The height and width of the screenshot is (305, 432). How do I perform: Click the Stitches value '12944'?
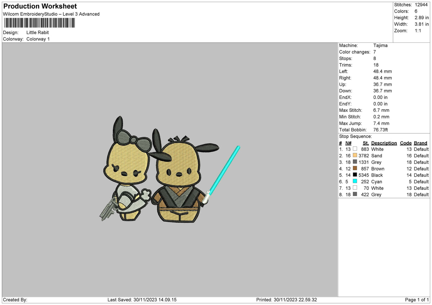click(420, 5)
